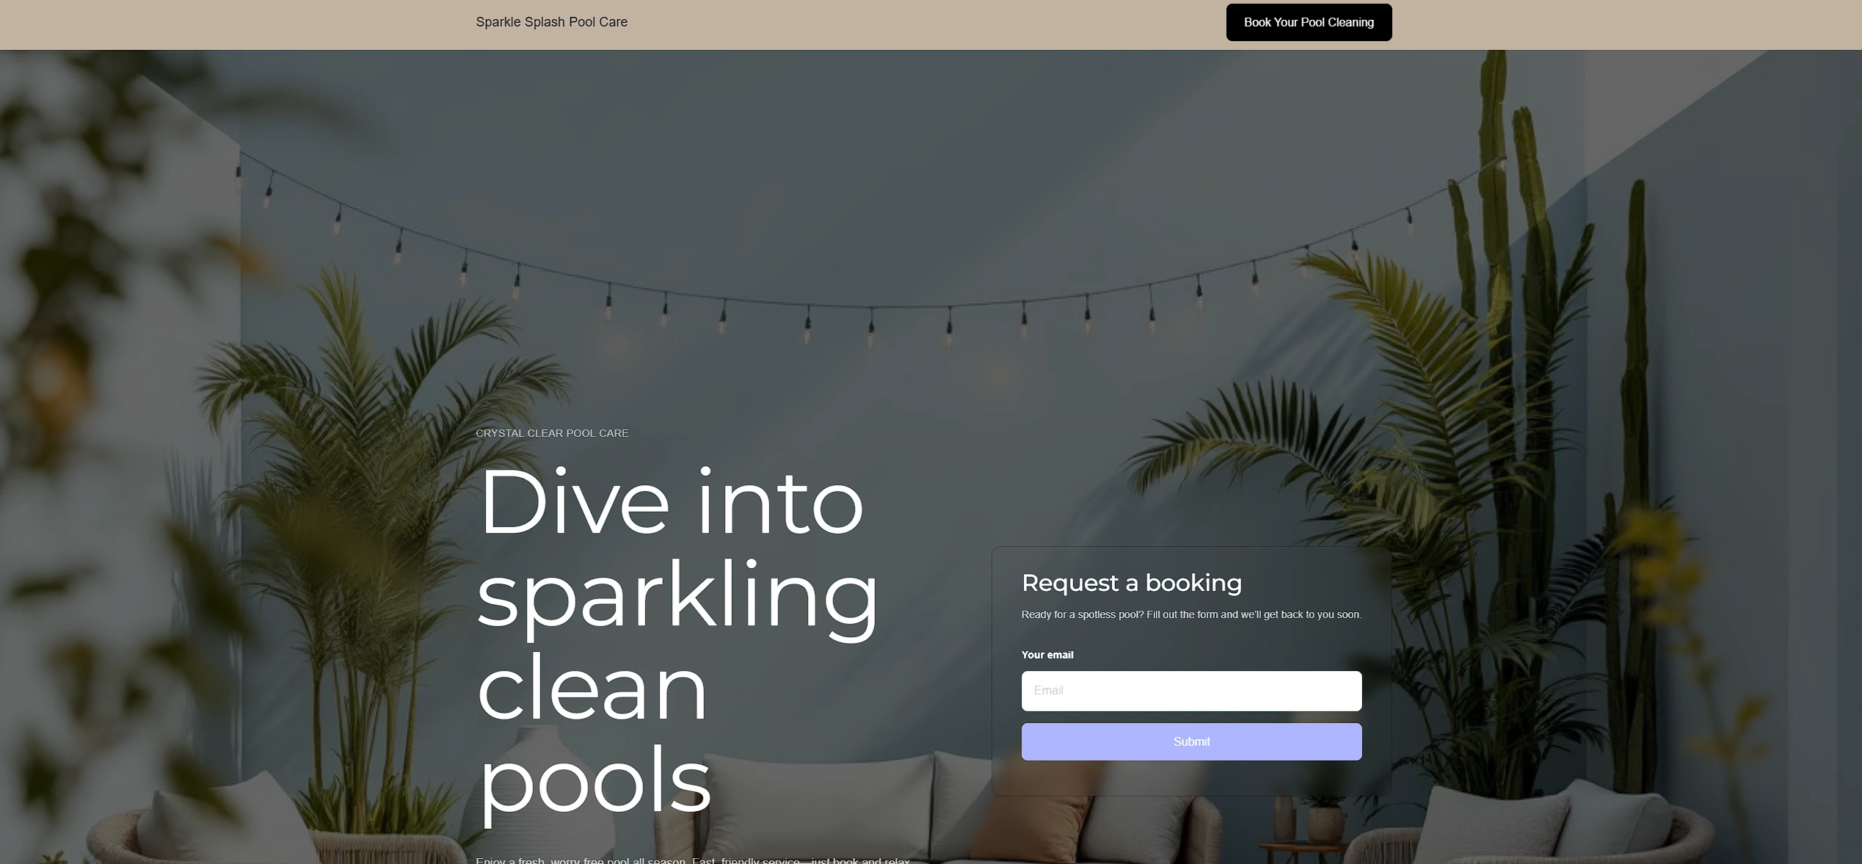This screenshot has height=864, width=1862.
Task: Click the Book Your Pool Cleaning button
Action: 1308,23
